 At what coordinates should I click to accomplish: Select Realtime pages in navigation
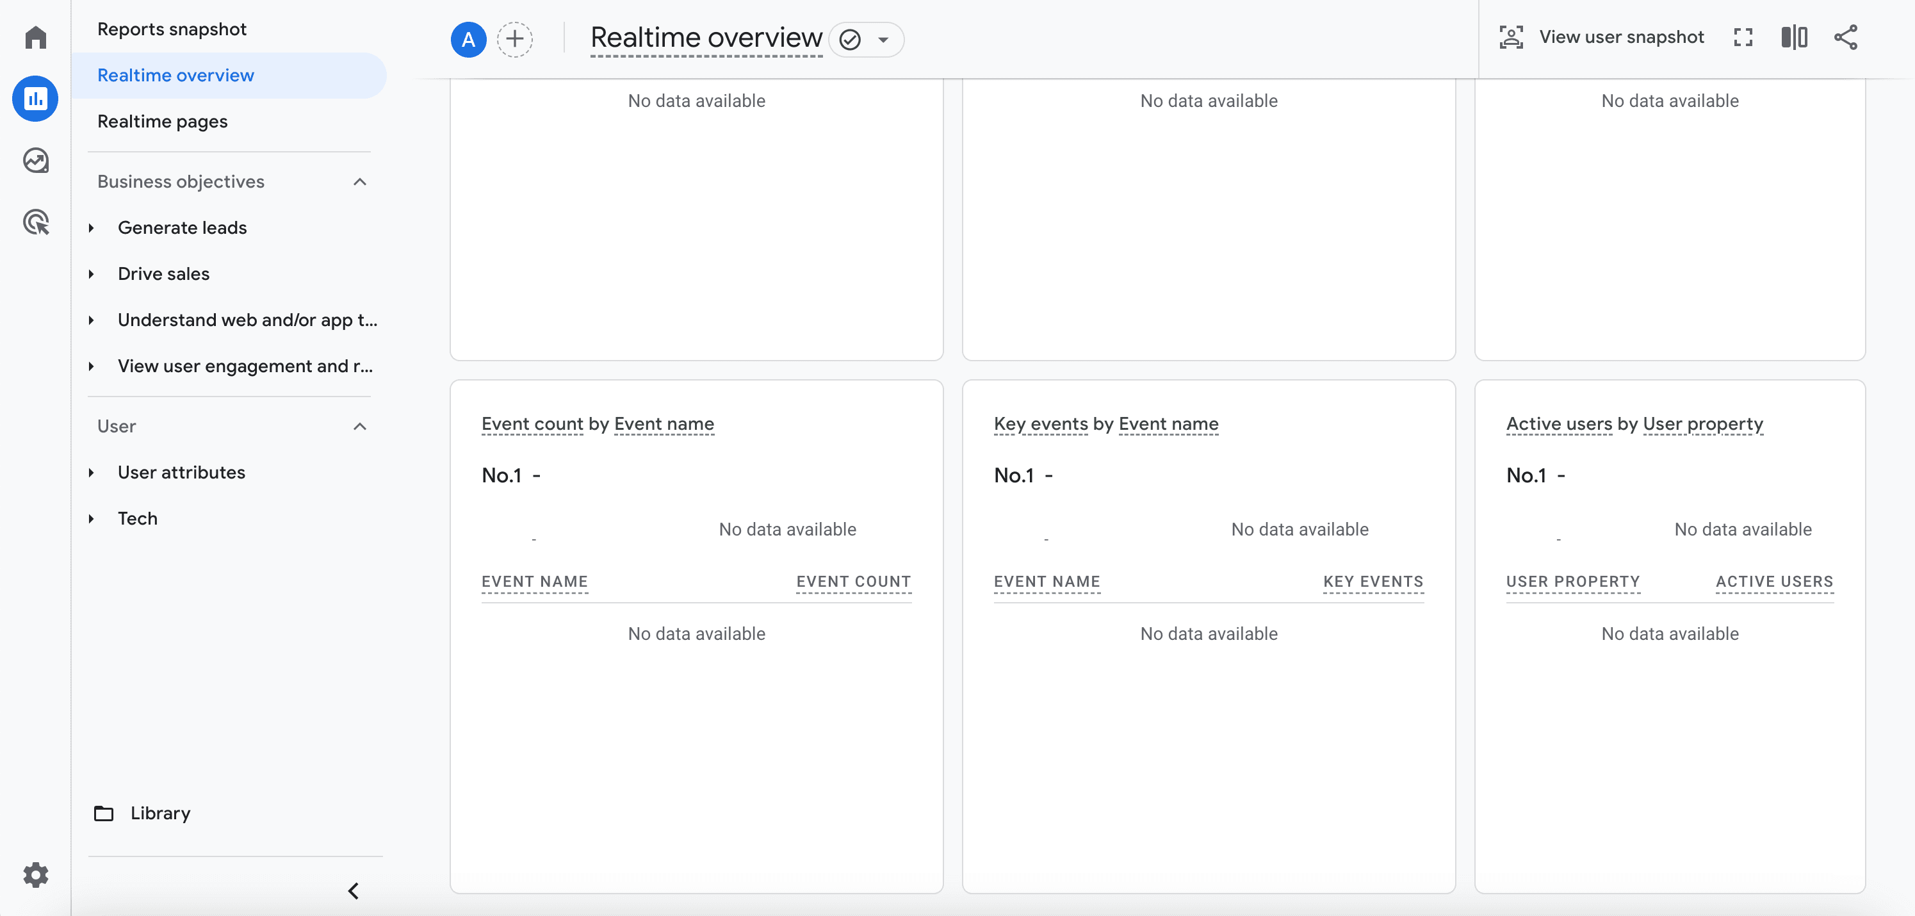click(162, 121)
